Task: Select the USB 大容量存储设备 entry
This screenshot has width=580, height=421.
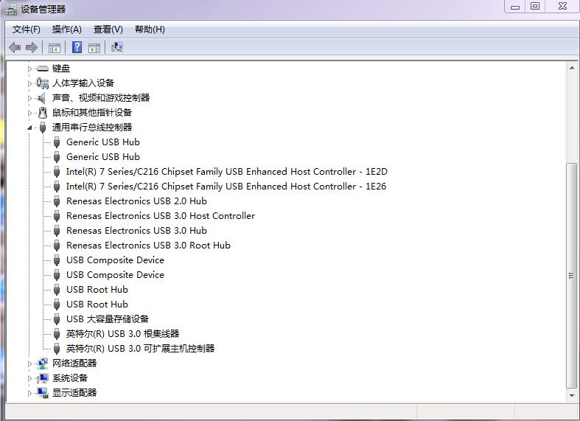Action: (x=107, y=319)
